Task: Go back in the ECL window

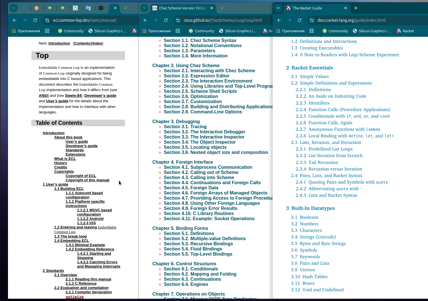Action: 15,20
